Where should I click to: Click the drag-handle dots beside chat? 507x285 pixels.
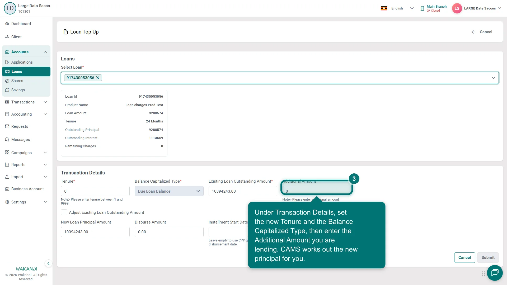pos(483,274)
